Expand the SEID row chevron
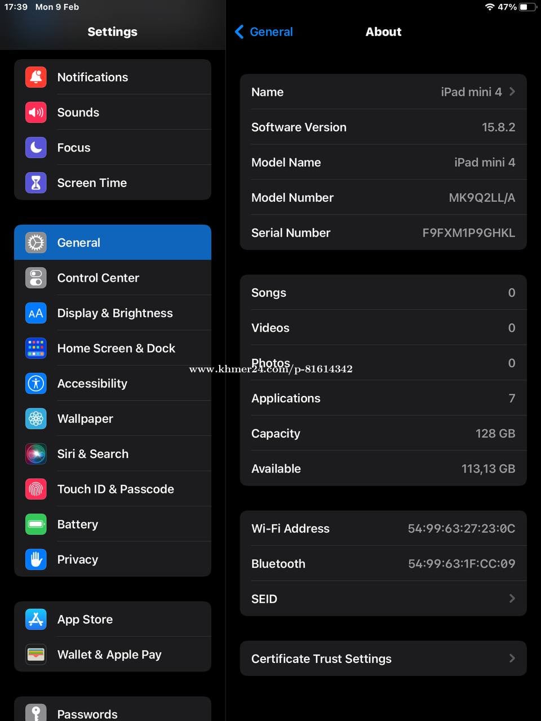541x721 pixels. pyautogui.click(x=512, y=599)
